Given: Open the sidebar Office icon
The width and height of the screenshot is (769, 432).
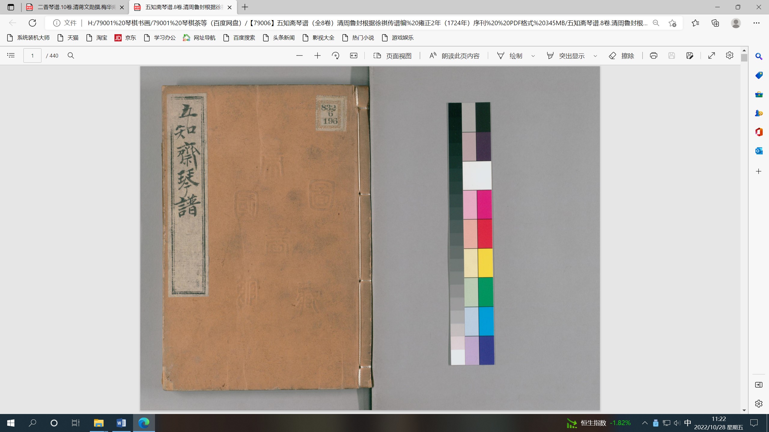Looking at the screenshot, I should pos(759,132).
